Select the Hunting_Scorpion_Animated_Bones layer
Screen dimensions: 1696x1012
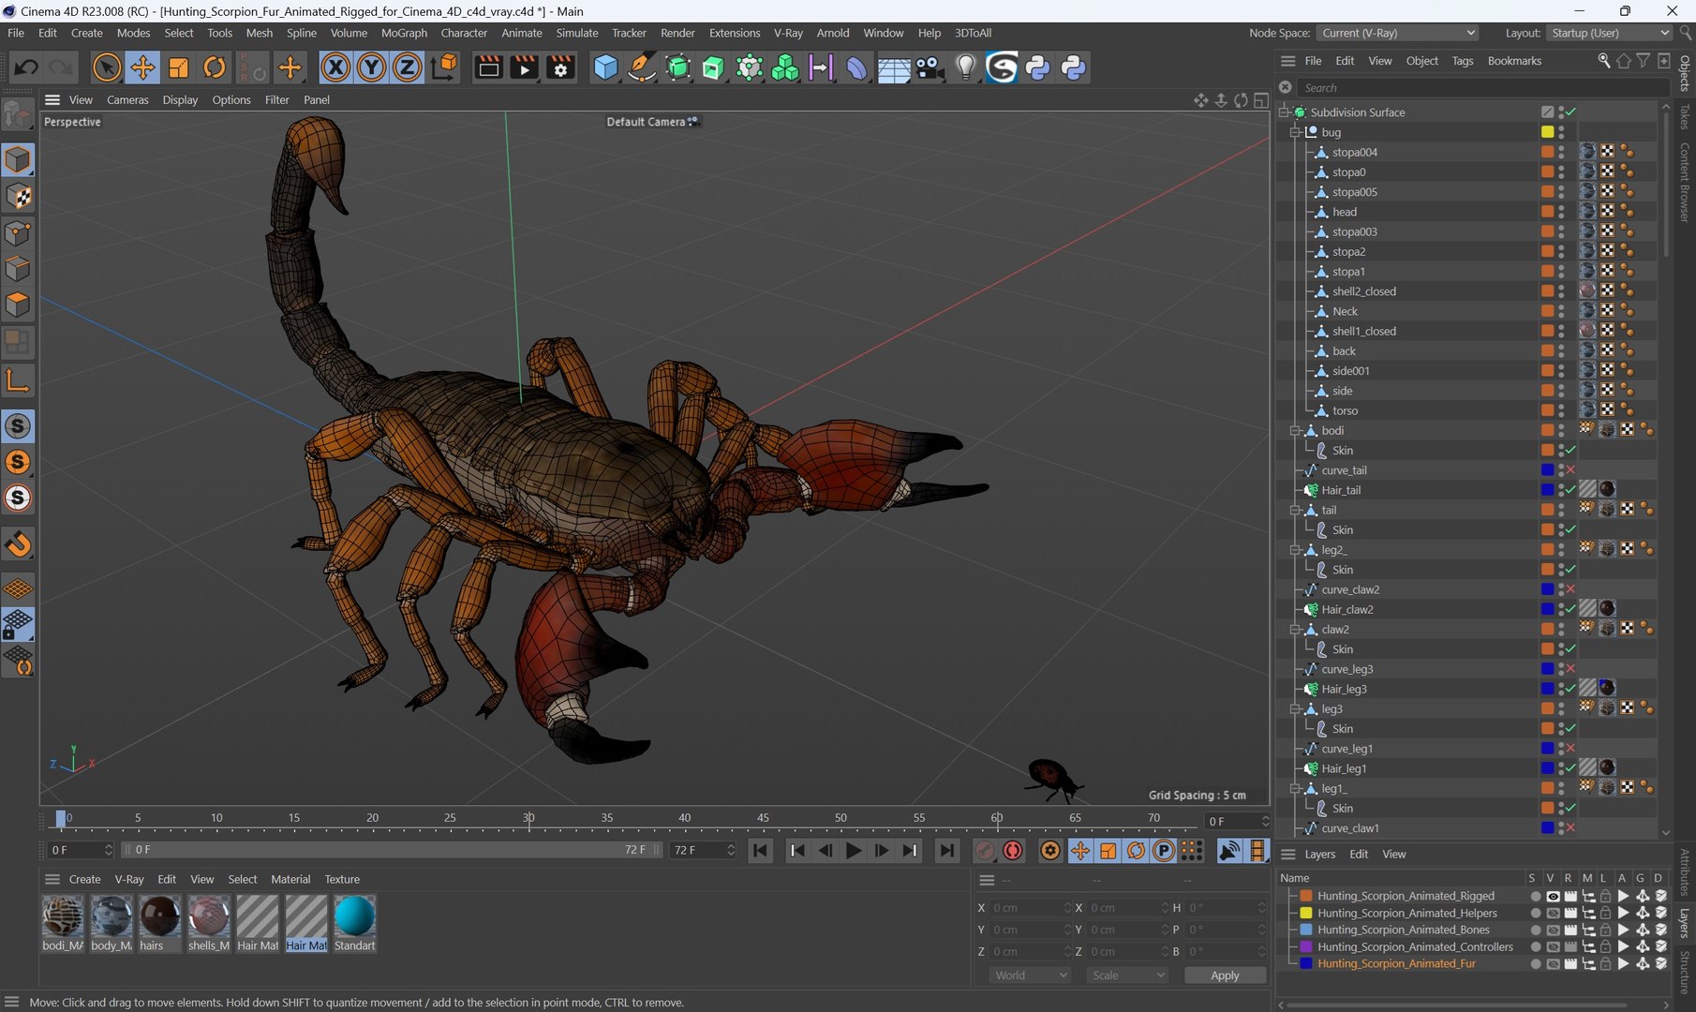(1403, 930)
